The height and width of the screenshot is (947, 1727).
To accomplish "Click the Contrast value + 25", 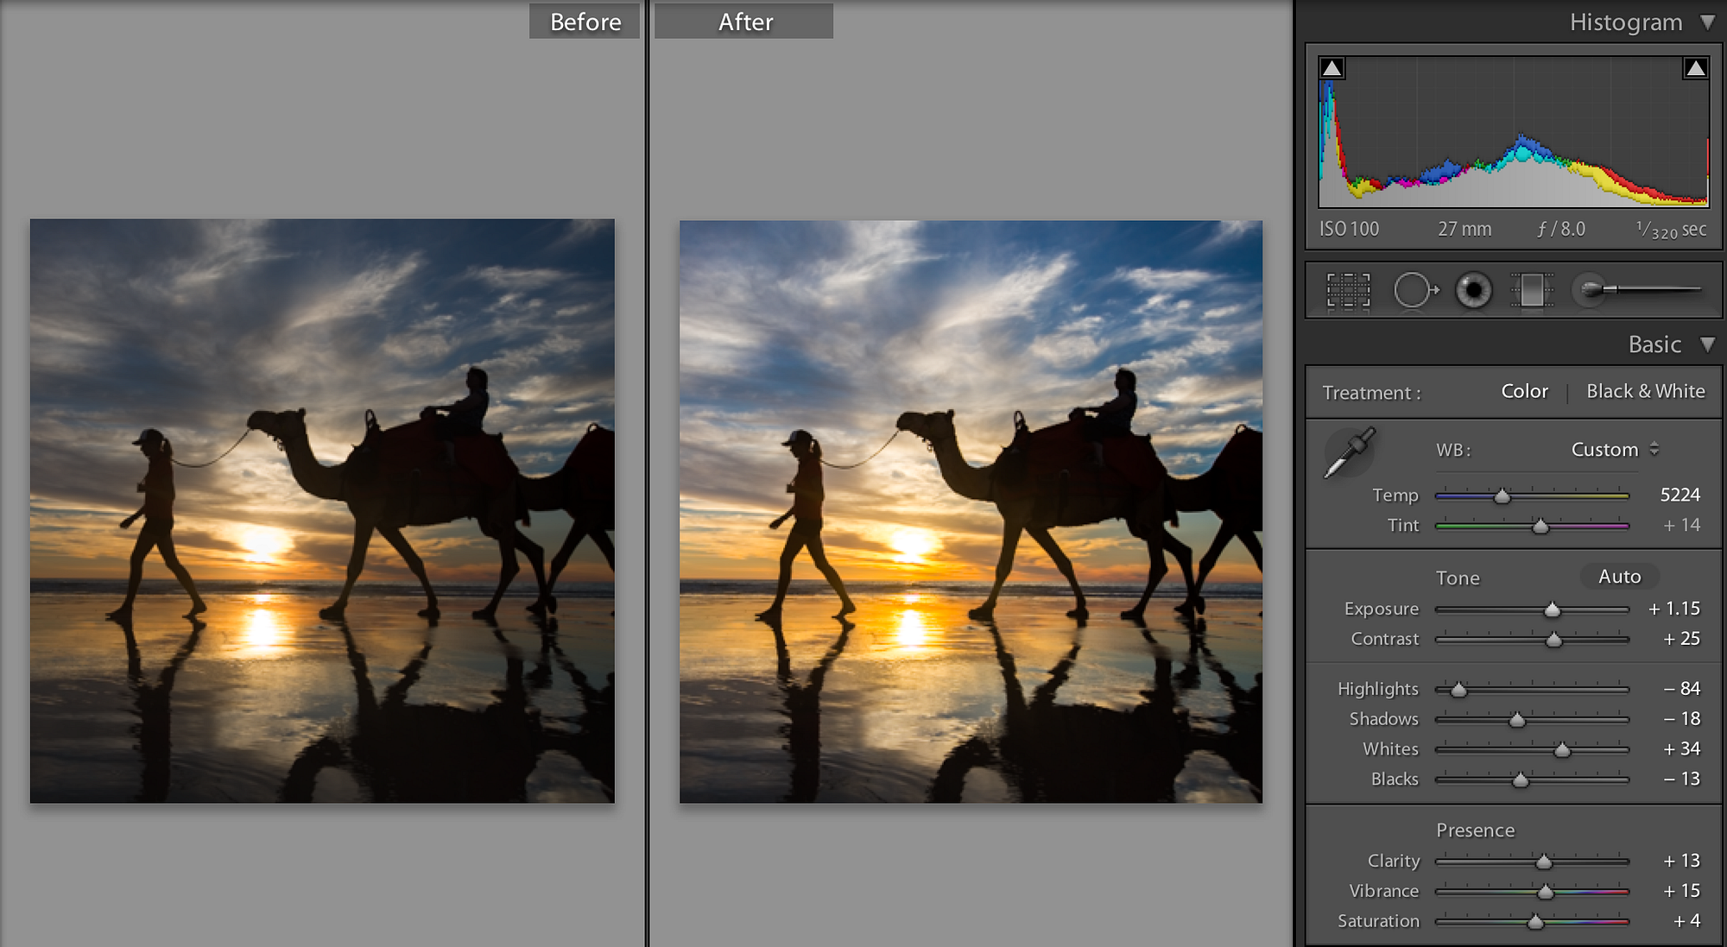I will point(1681,639).
